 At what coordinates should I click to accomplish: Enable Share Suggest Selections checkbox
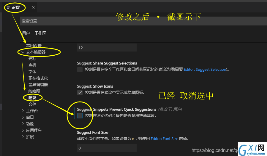click(80, 70)
